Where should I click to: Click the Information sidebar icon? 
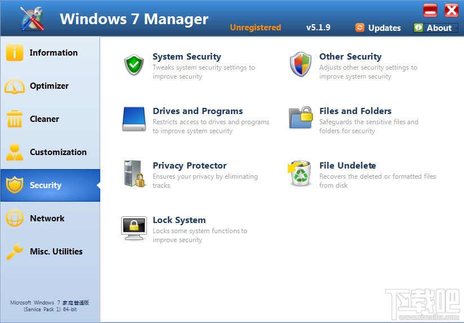pos(14,53)
